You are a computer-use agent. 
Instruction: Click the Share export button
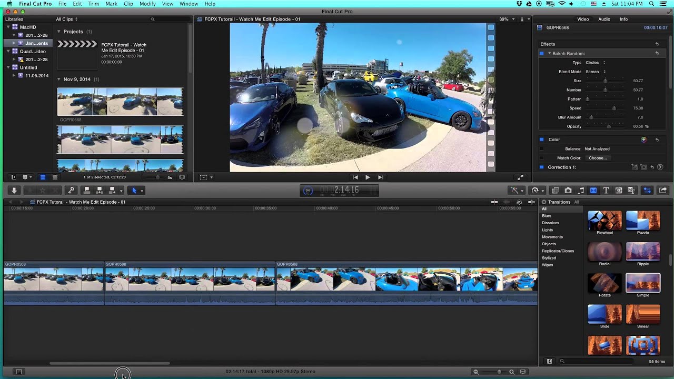tap(663, 191)
